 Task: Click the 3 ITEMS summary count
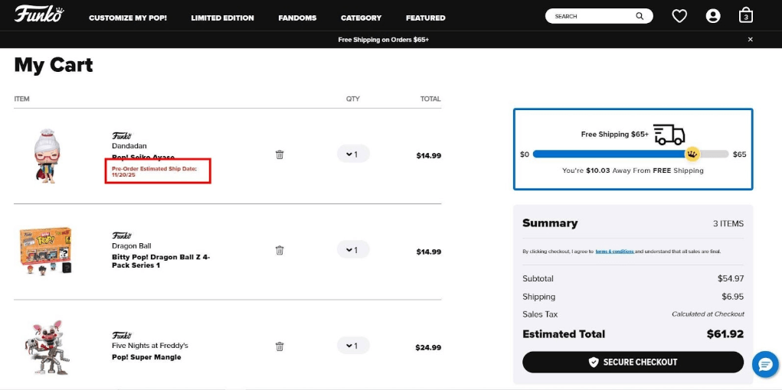pos(728,223)
